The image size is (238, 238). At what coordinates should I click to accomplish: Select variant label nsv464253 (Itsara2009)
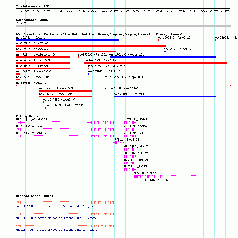(34, 71)
